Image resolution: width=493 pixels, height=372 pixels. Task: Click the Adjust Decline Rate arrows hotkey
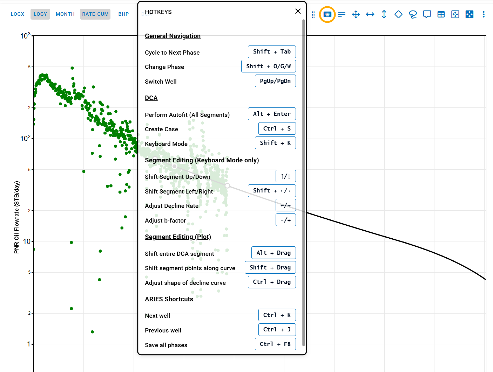pos(286,205)
